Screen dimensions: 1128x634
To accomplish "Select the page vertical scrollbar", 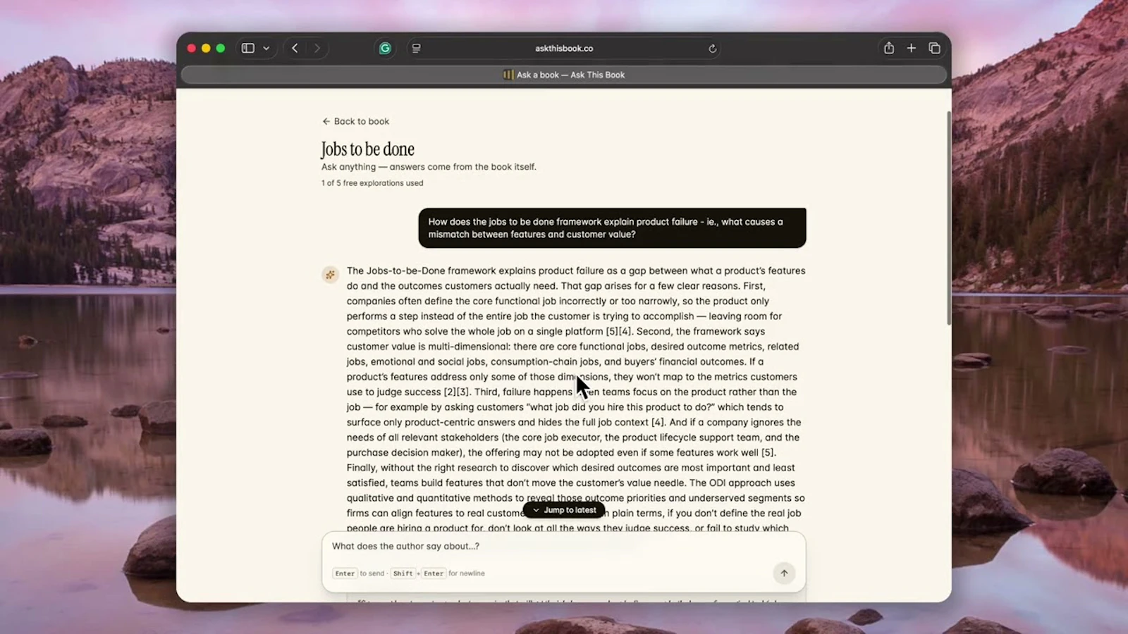I will [948, 218].
